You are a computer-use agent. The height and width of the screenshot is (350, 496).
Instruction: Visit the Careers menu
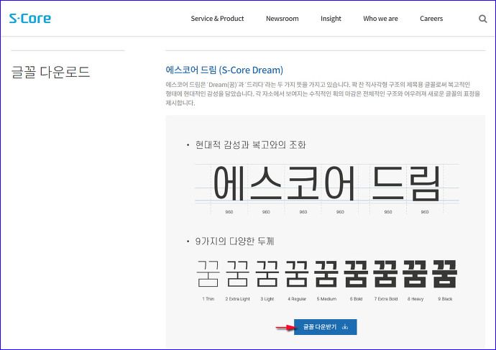431,19
